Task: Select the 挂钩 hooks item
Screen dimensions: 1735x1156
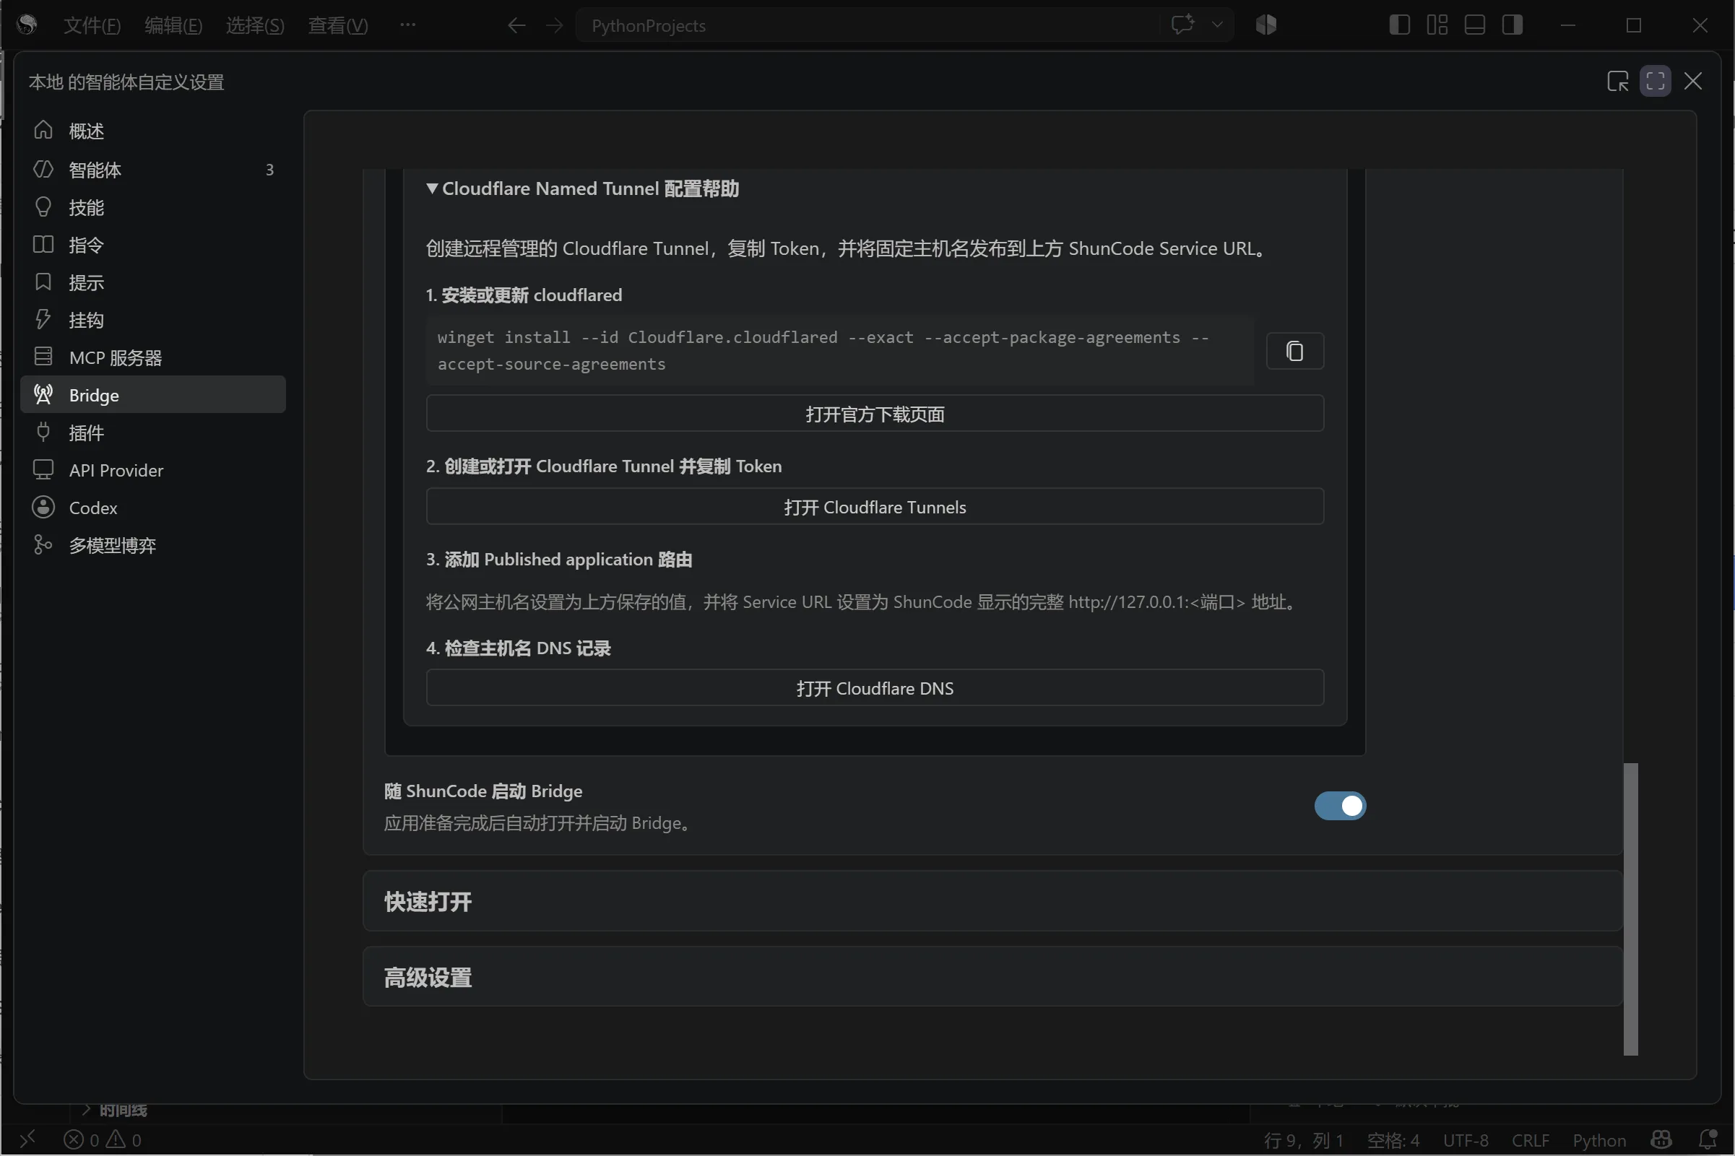Action: click(x=152, y=320)
